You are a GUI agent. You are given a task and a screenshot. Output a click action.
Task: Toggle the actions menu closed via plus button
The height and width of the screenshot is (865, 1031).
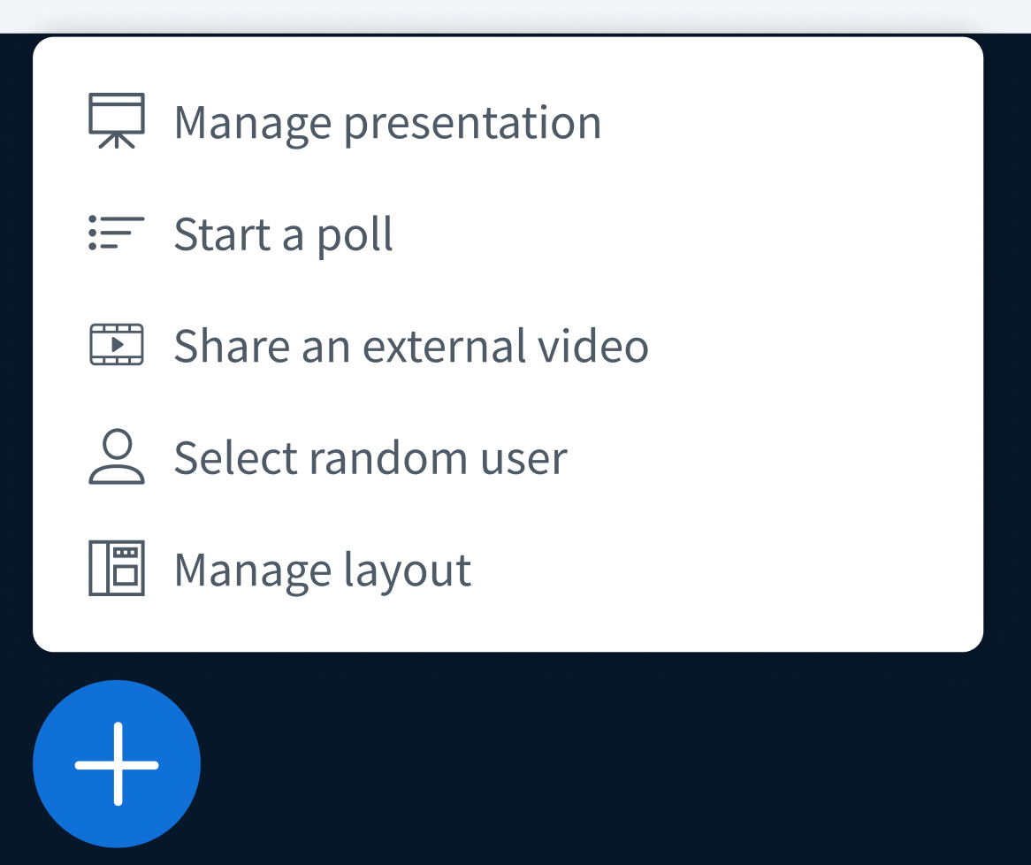[x=116, y=763]
